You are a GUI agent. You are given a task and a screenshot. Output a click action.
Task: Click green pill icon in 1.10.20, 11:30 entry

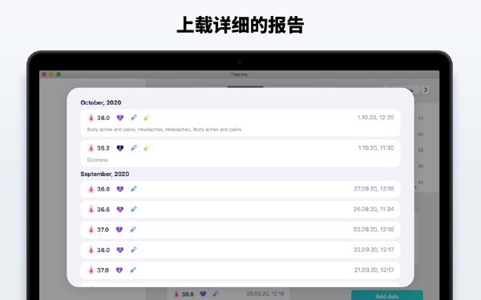(x=147, y=148)
